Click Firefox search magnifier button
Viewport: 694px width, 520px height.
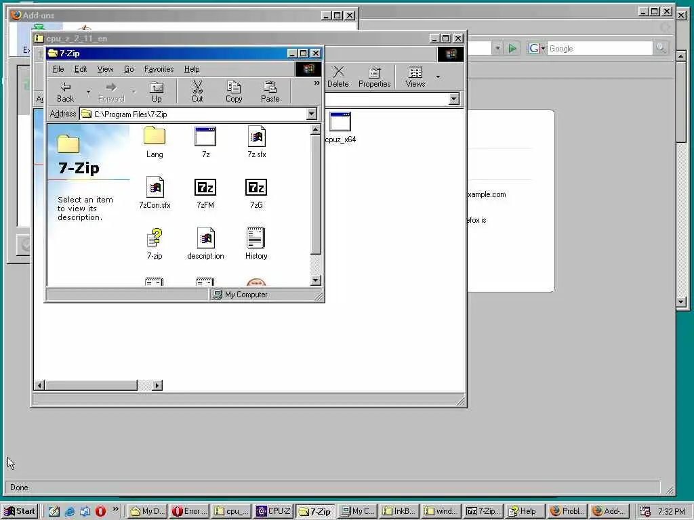[661, 48]
